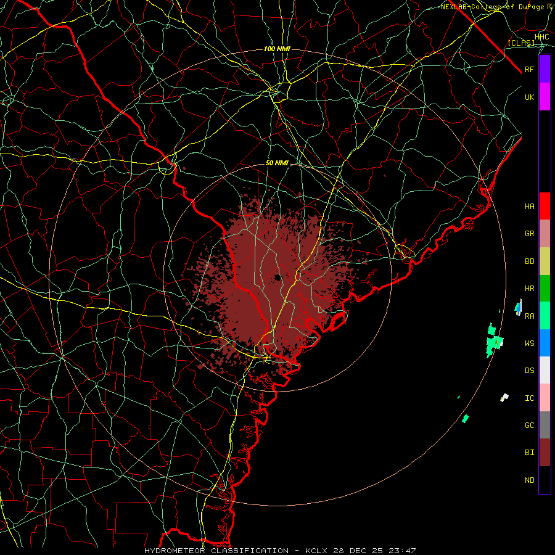This screenshot has width=555, height=555.
Task: Click the RF legend label
Action: click(529, 69)
